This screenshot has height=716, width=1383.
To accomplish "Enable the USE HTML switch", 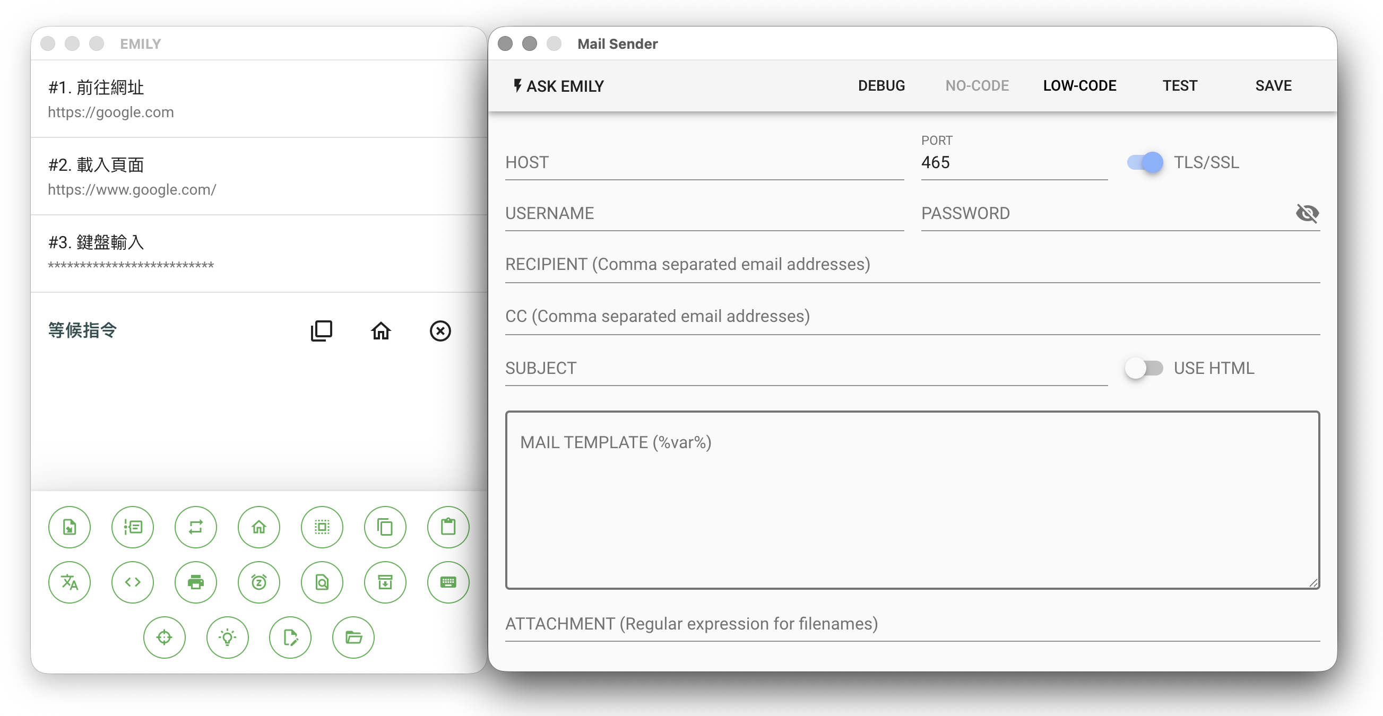I will [1144, 368].
